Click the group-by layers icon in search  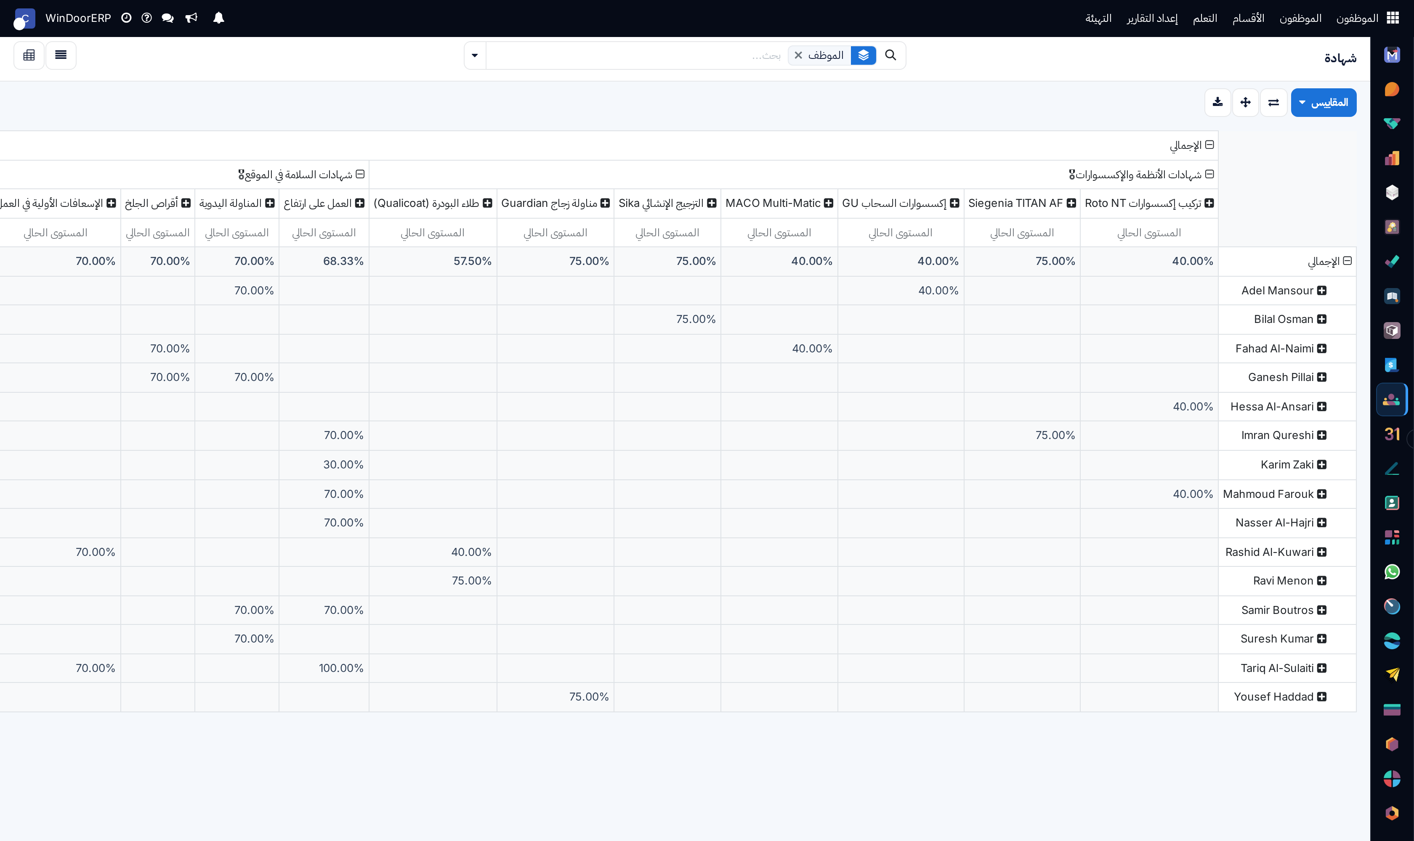point(863,56)
